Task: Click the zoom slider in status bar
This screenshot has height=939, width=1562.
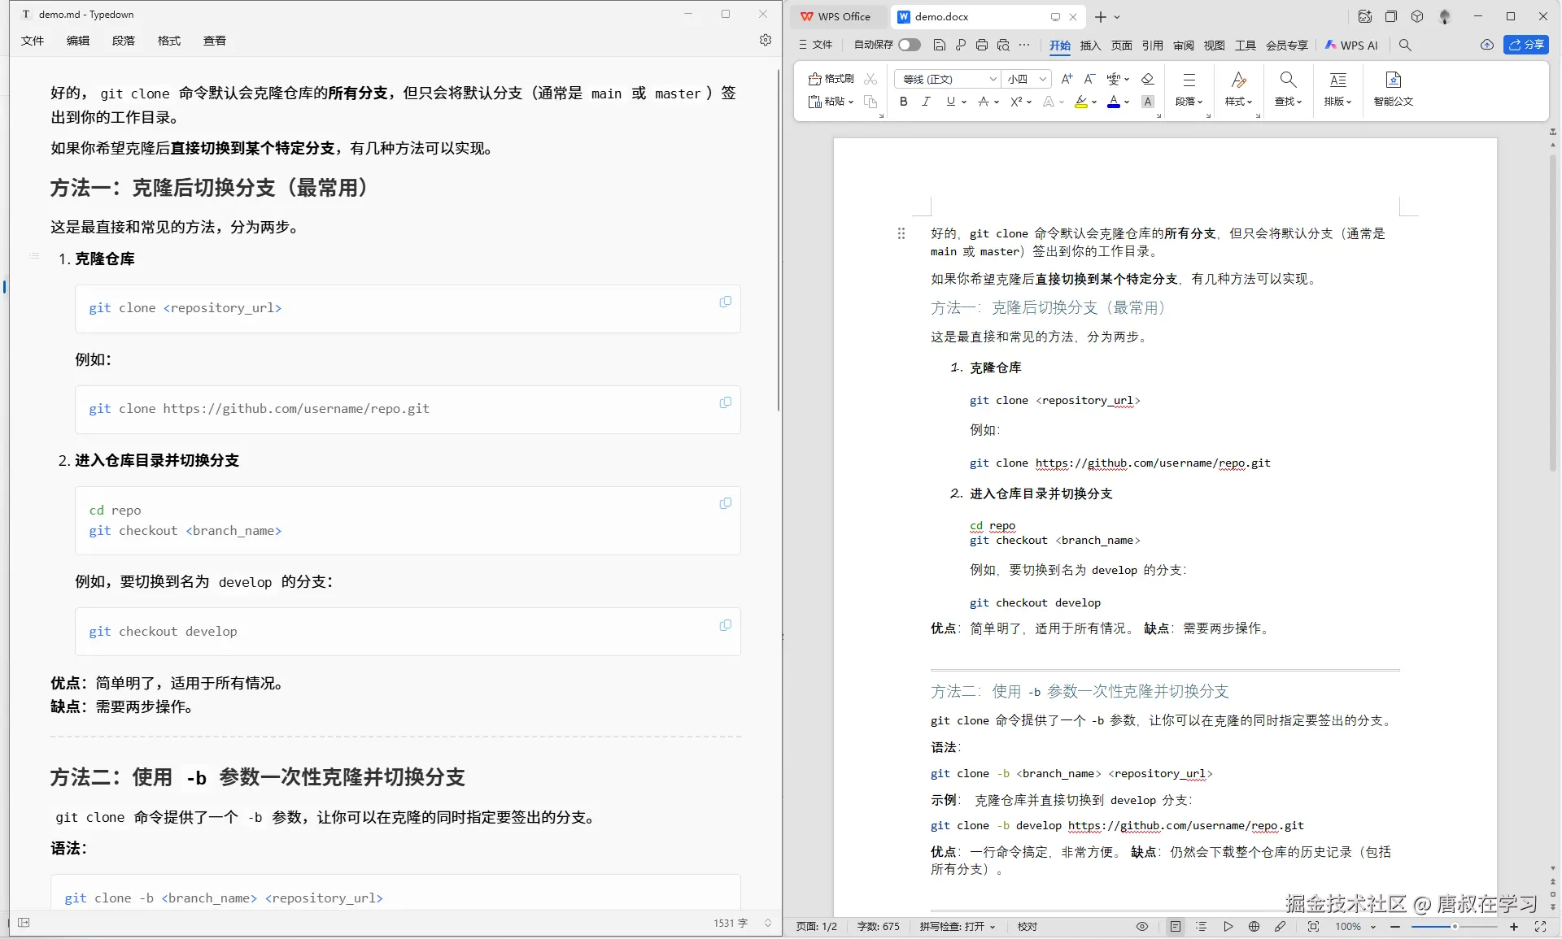Action: point(1454,926)
